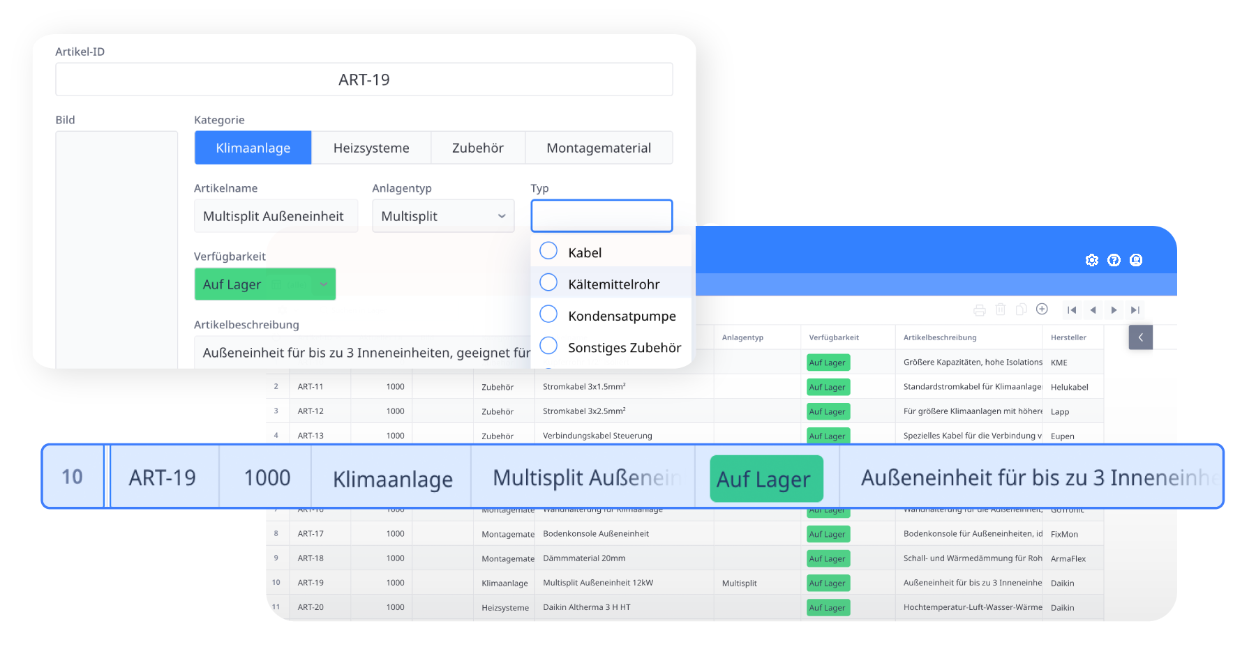Open the user account icon

pyautogui.click(x=1137, y=259)
